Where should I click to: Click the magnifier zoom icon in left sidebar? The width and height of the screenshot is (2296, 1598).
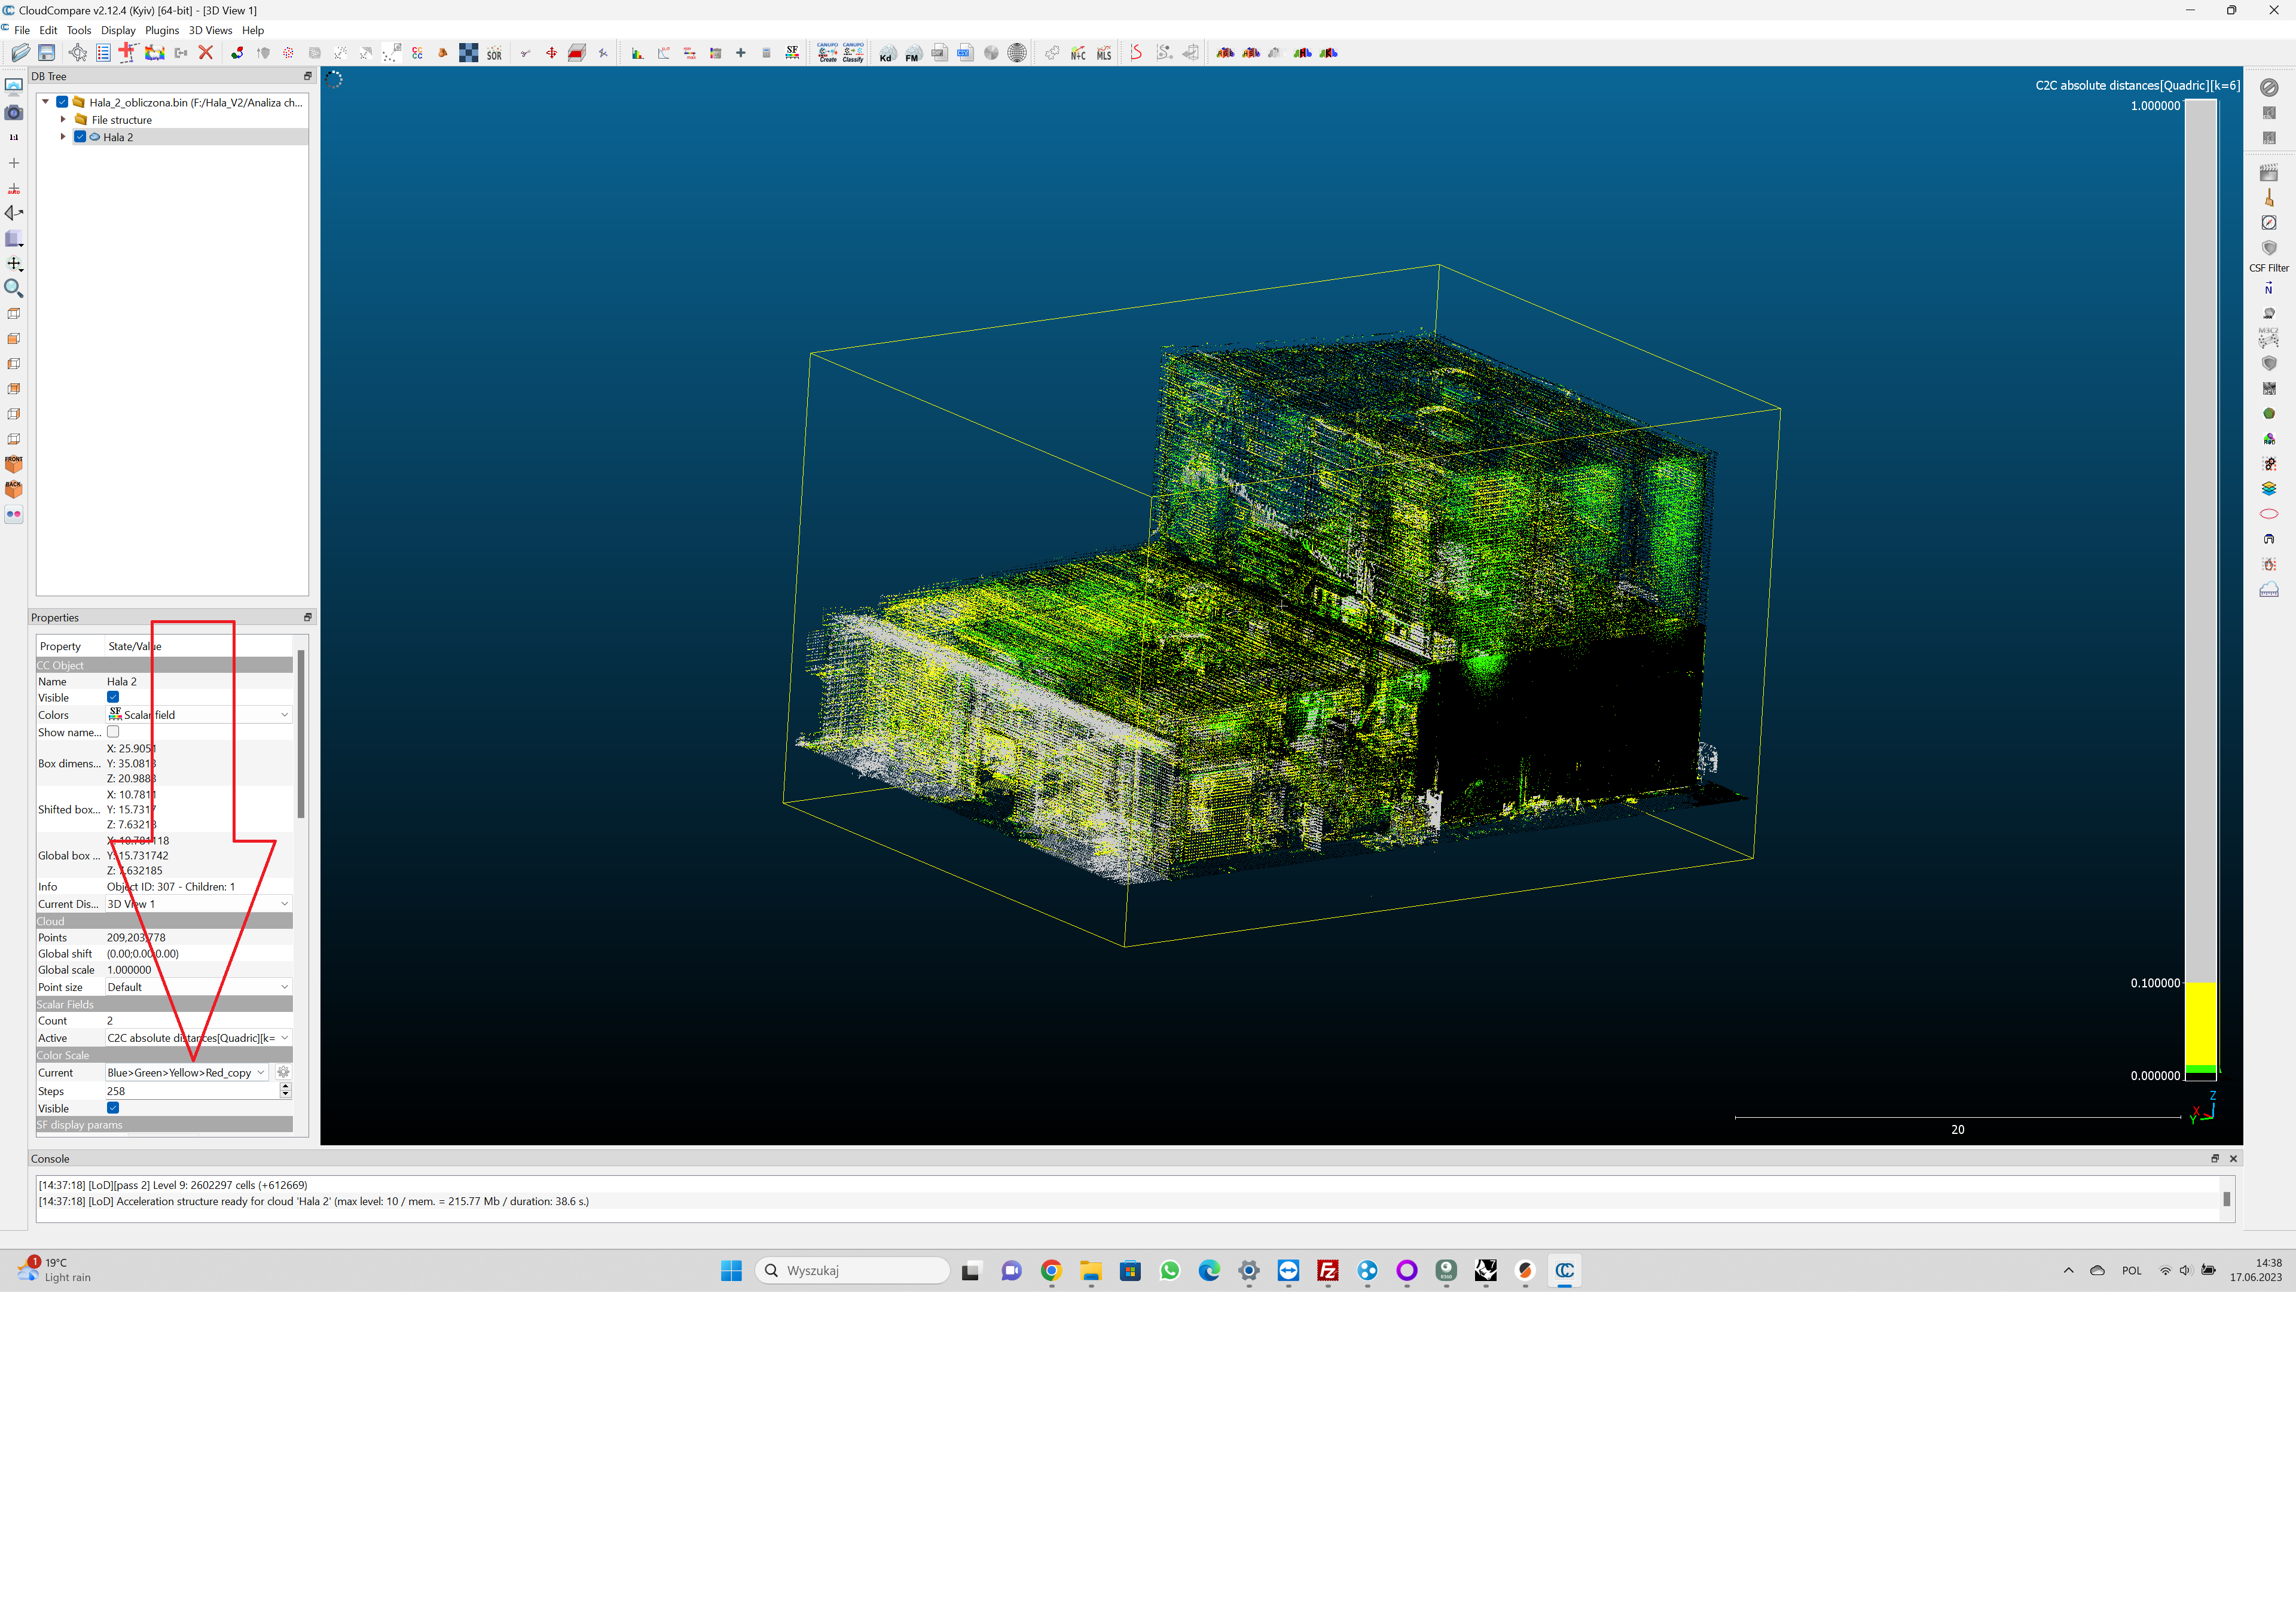pyautogui.click(x=14, y=289)
